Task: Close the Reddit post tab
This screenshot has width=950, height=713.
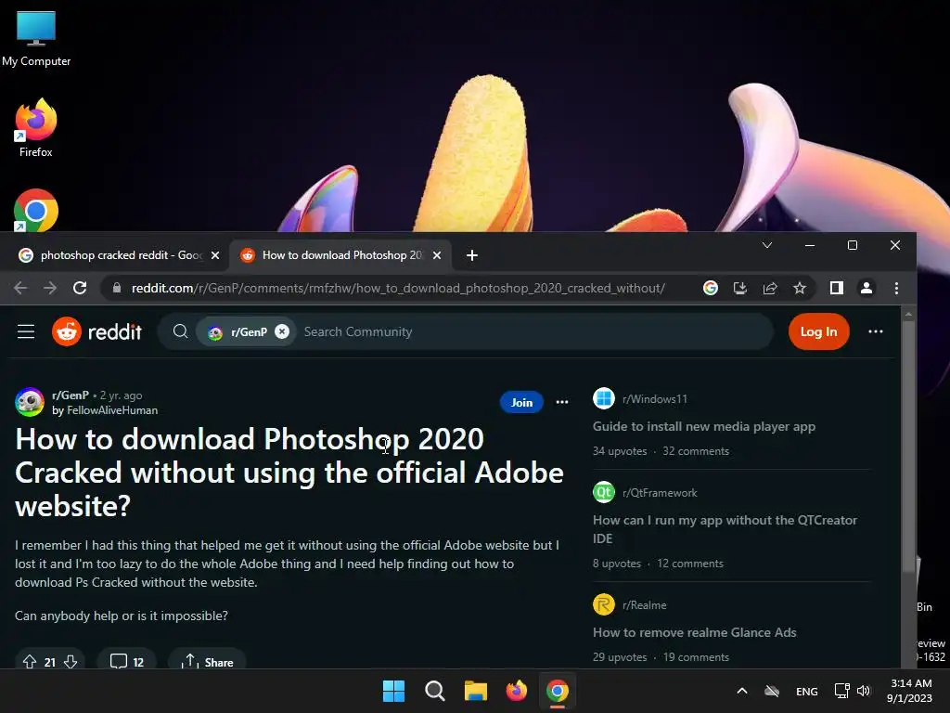Action: 437,255
